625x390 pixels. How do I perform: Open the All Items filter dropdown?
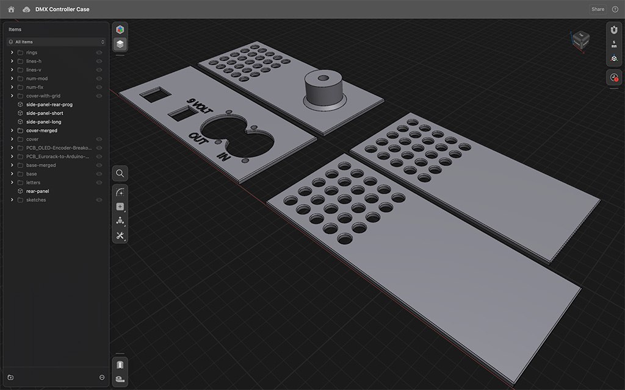tap(56, 42)
